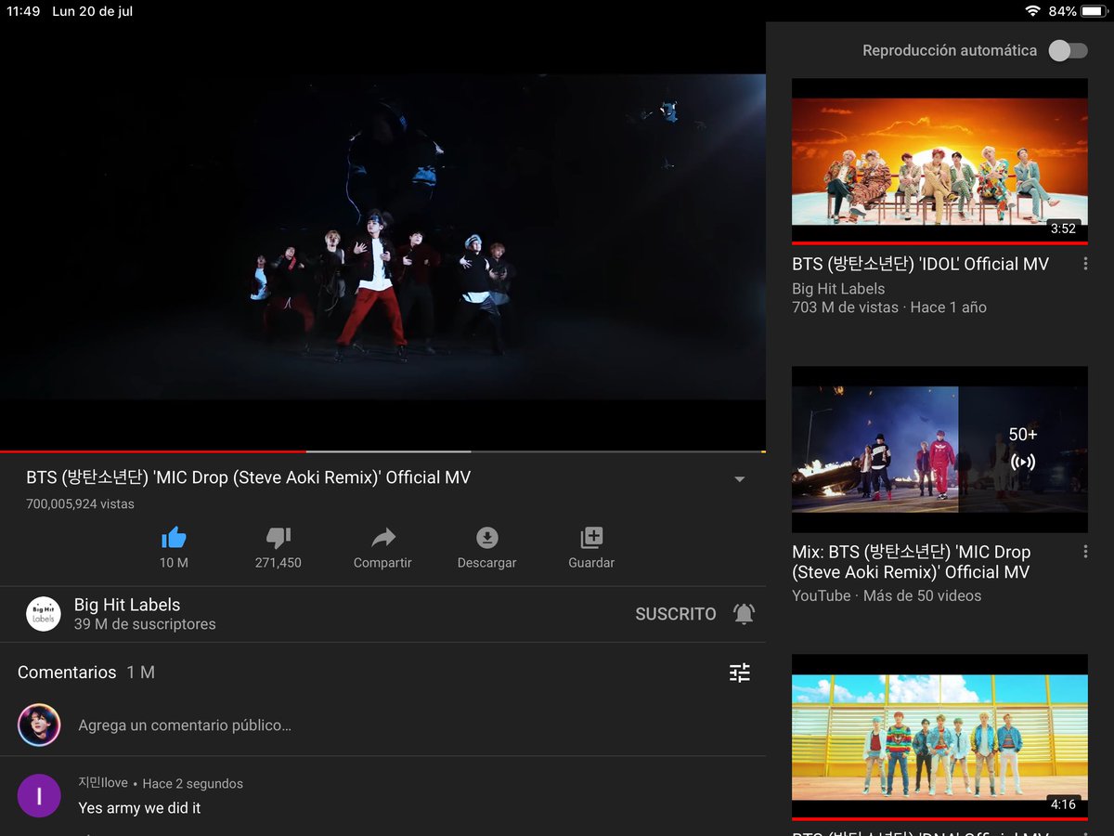
Task: Tap the Compartir share arrow icon
Action: 382,537
